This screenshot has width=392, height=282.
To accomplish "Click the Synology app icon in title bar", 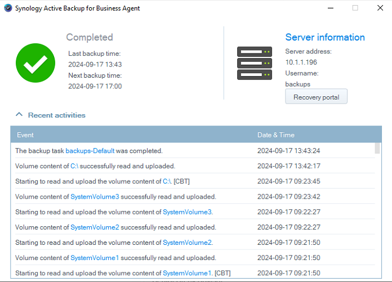I will click(x=7, y=8).
